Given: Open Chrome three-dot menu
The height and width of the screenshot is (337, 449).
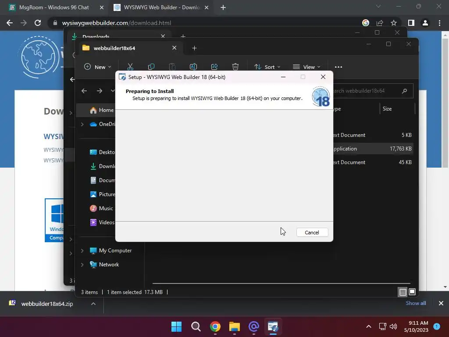Looking at the screenshot, I should pyautogui.click(x=439, y=23).
